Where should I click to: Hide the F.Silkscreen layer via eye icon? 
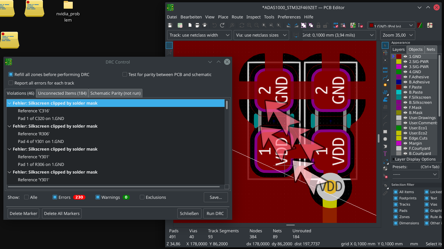pyautogui.click(x=405, y=97)
